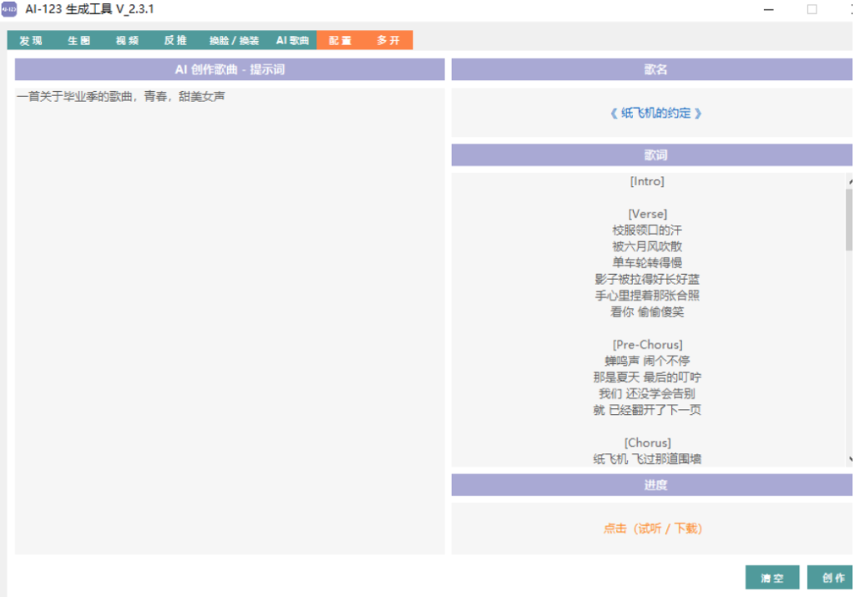Focus the prompt text input area
This screenshot has width=855, height=597.
(230, 321)
